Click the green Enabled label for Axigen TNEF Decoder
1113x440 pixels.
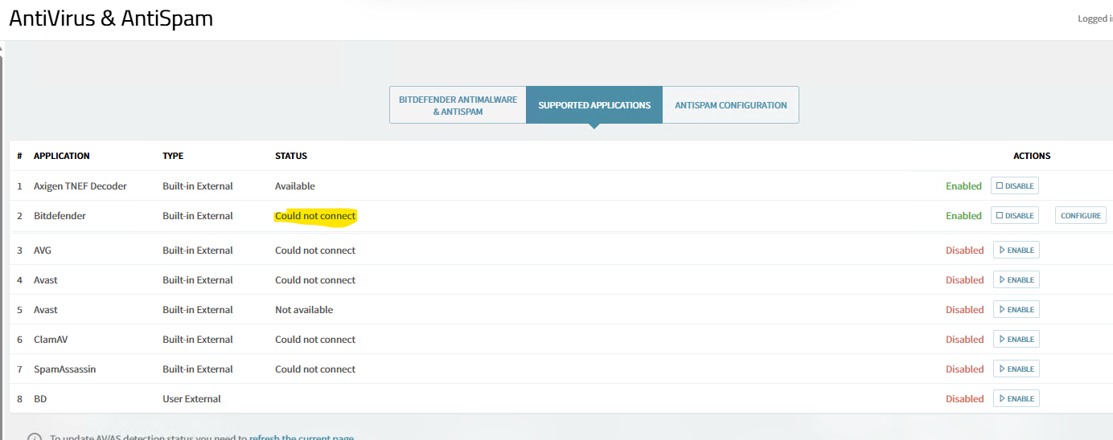(963, 186)
